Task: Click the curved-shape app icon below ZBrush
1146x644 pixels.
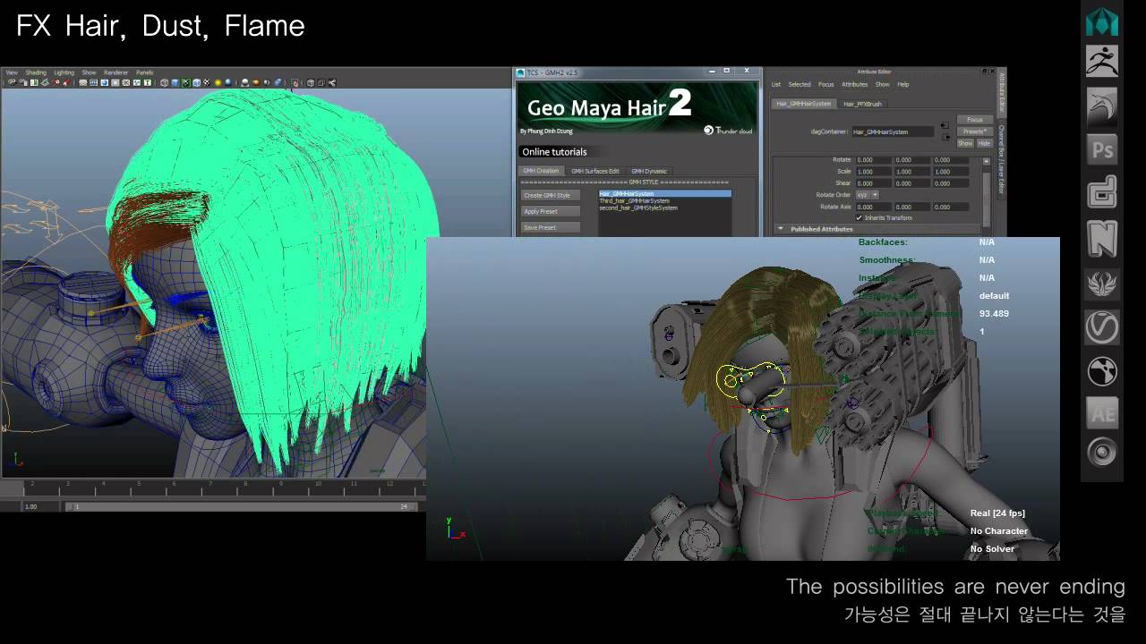Action: click(1102, 106)
